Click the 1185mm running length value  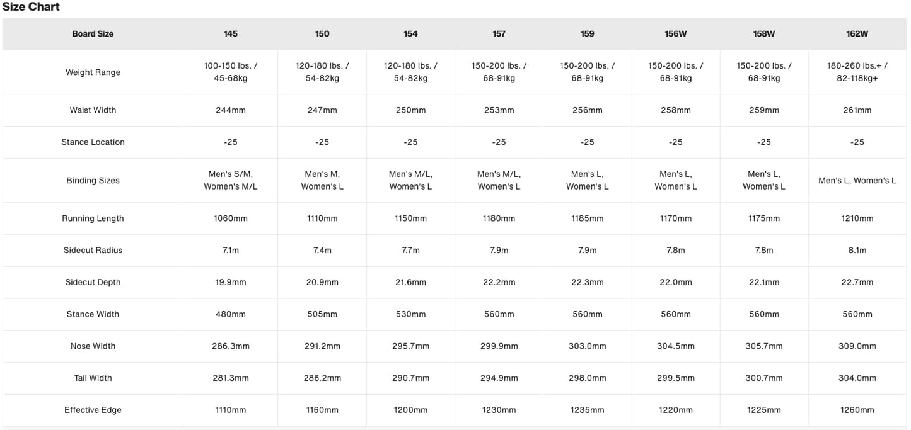587,218
